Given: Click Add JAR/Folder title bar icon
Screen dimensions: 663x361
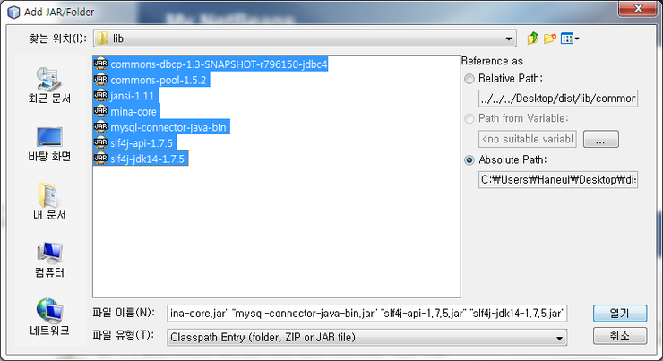Looking at the screenshot, I should coord(13,13).
